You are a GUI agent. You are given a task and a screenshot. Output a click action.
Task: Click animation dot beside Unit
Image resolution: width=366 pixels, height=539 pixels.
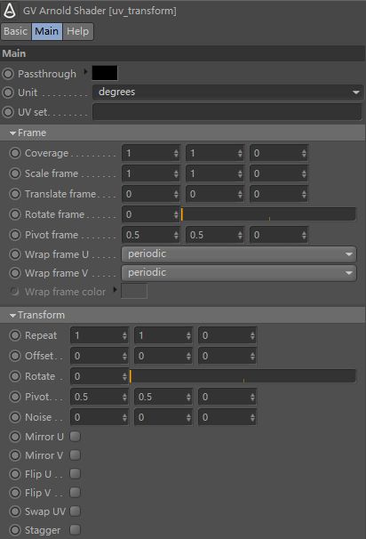(8, 93)
